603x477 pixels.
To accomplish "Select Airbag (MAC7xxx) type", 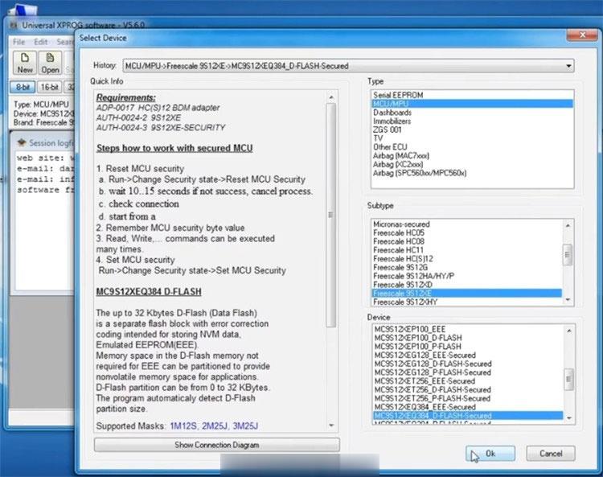I will point(472,155).
